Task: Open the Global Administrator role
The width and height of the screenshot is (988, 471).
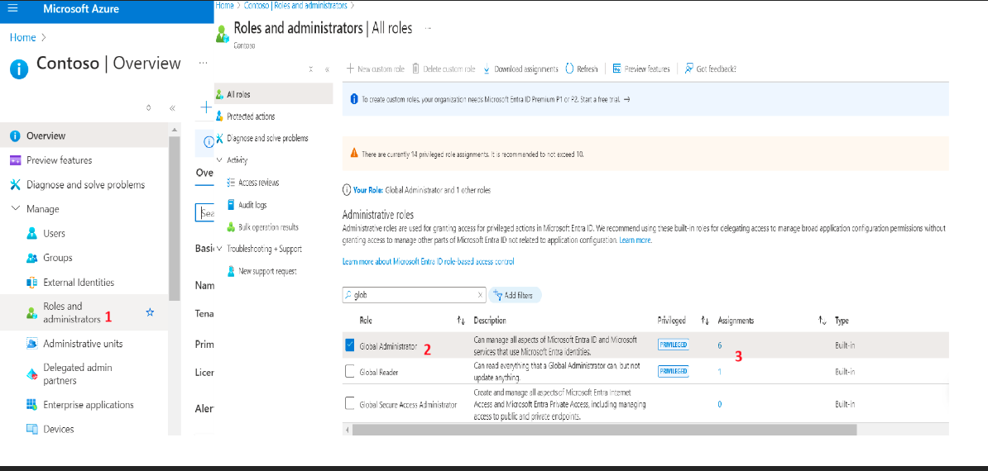Action: [388, 346]
